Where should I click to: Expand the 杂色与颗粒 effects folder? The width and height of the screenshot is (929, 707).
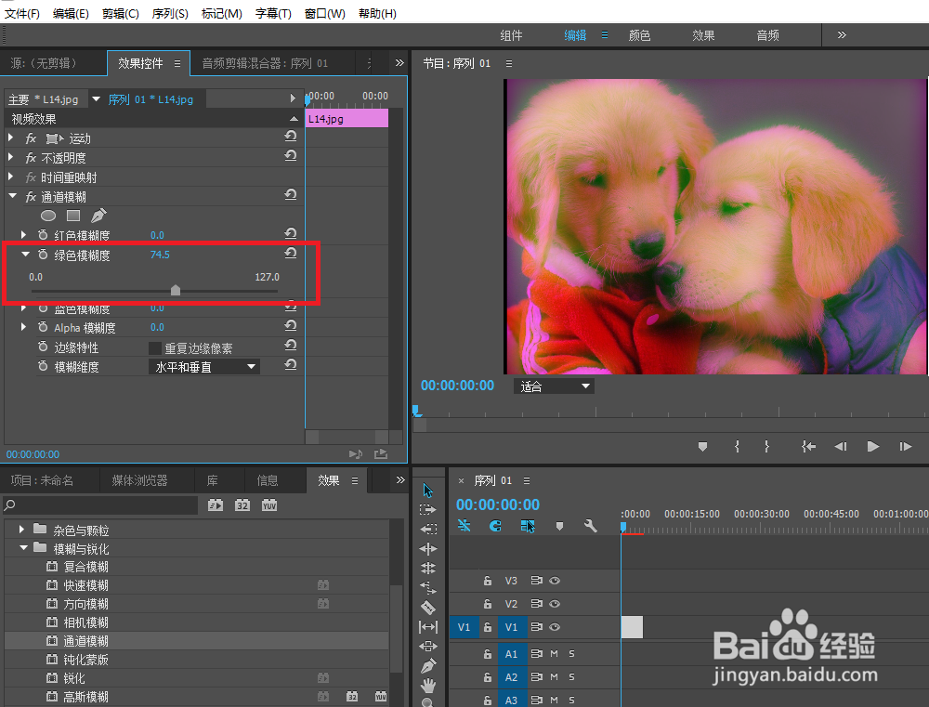tap(22, 529)
